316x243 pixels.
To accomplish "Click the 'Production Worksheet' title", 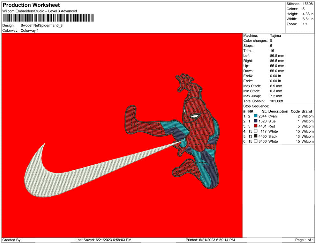I will 31,5.
